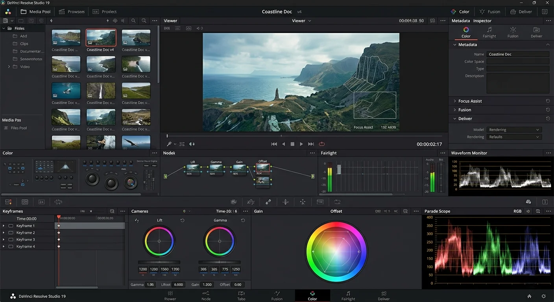Click the Focus Assist reset icon
554x302 pixels.
click(x=548, y=101)
